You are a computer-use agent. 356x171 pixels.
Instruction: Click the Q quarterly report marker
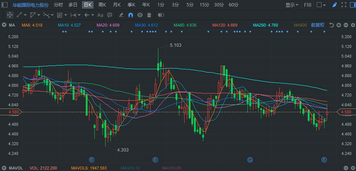250,160
